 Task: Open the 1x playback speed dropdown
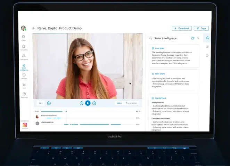coord(41,103)
